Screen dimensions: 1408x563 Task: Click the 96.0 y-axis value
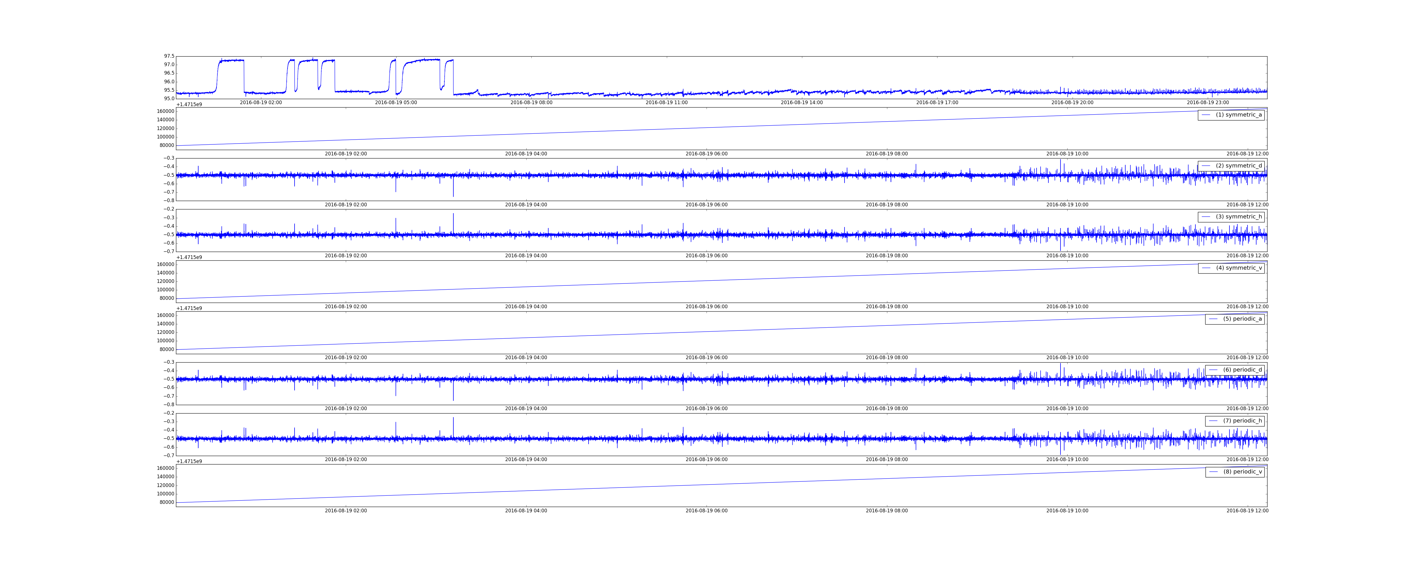tap(169, 82)
